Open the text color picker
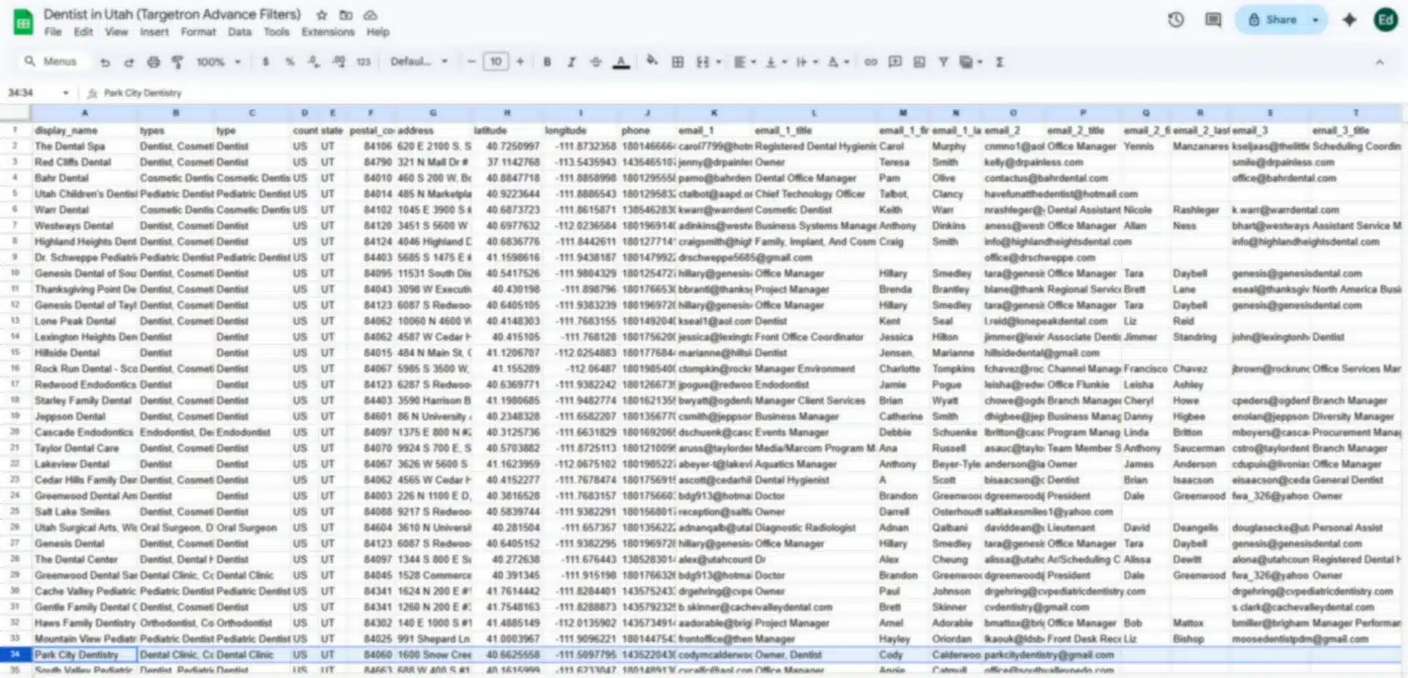Image resolution: width=1408 pixels, height=678 pixels. click(x=621, y=62)
